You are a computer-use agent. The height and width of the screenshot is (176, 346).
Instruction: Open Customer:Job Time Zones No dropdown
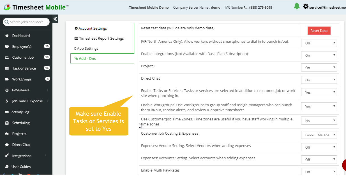[x=319, y=121]
